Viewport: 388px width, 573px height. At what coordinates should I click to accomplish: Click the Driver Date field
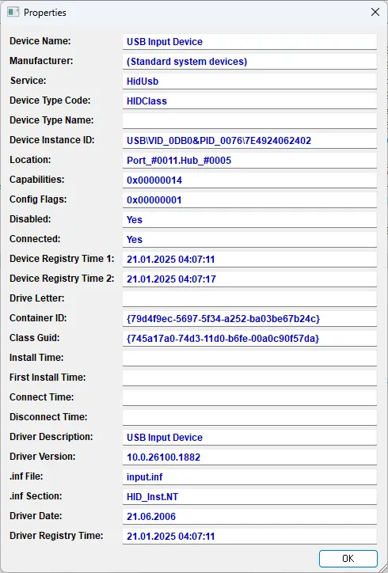tap(249, 516)
